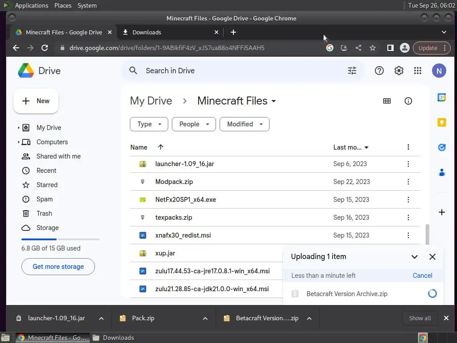Open a new browser tab

coord(233,32)
